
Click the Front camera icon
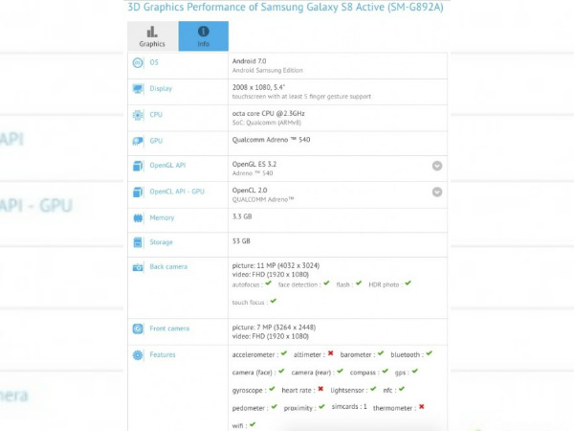coord(138,329)
